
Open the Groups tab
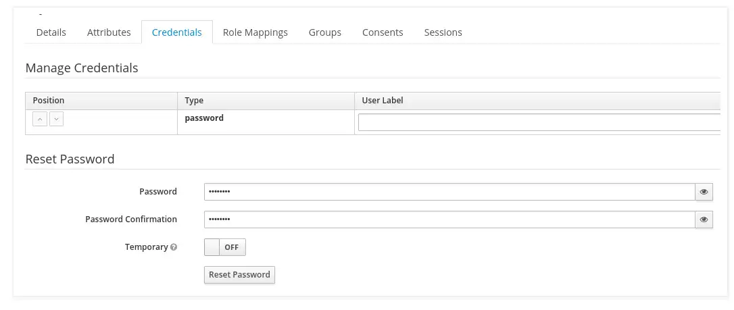coord(325,32)
